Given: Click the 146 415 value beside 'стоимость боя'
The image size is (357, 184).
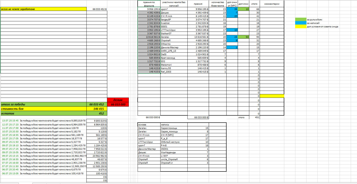Looking at the screenshot, I should [x=97, y=109].
